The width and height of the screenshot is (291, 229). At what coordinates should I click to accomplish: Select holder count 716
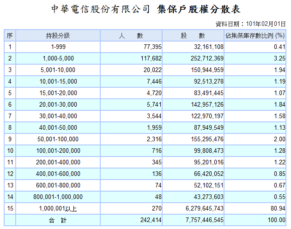click(157, 151)
